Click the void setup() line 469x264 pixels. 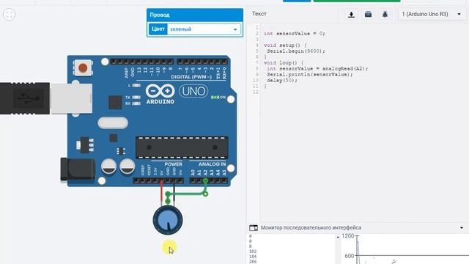point(285,45)
